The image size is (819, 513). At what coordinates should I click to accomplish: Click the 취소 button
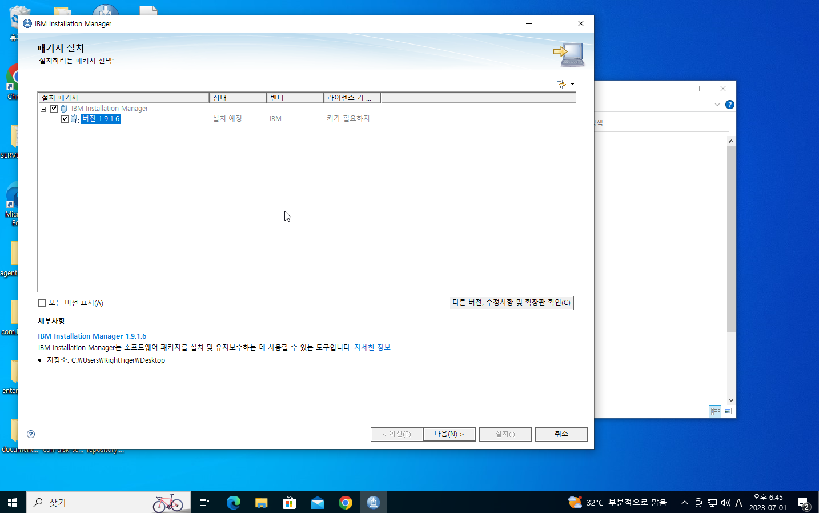561,434
